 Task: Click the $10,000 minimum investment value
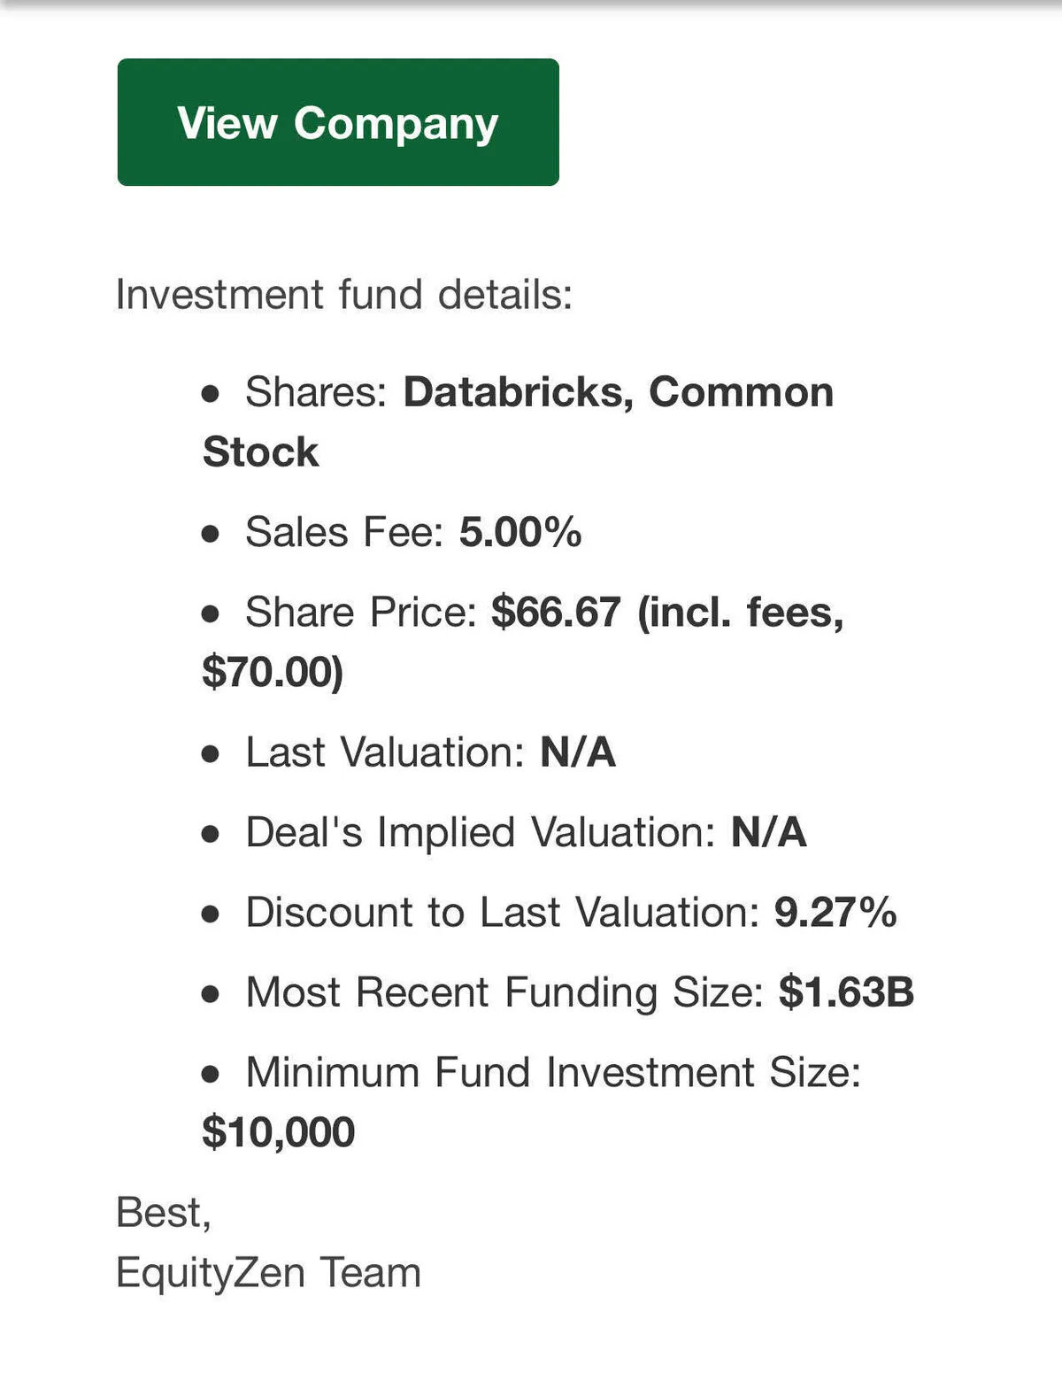click(x=278, y=1131)
